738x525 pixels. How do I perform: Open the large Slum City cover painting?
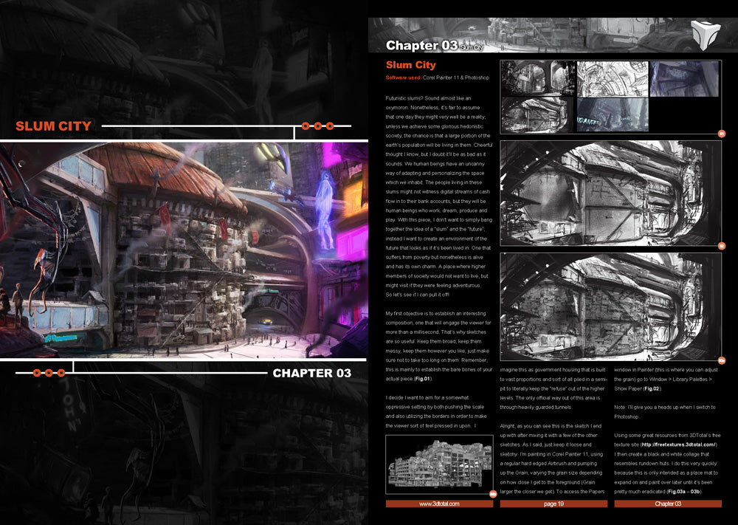pos(184,247)
